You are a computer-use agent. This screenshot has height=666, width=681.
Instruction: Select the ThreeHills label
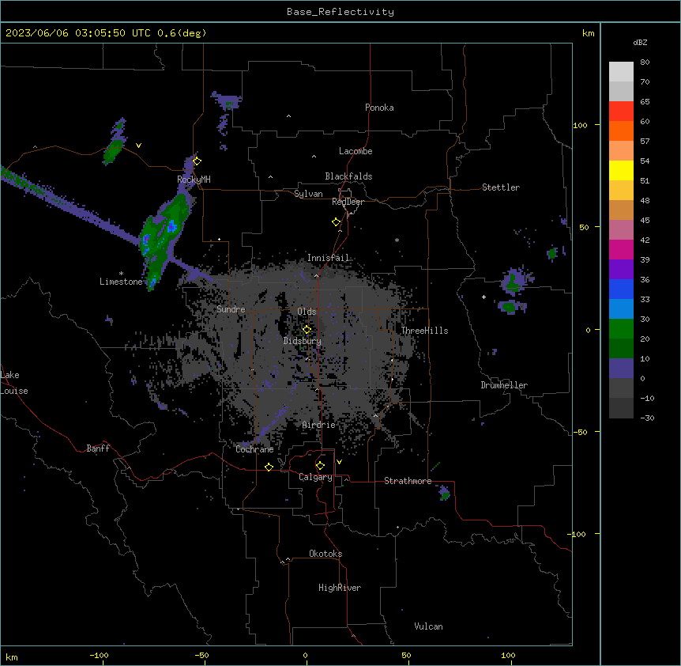424,331
